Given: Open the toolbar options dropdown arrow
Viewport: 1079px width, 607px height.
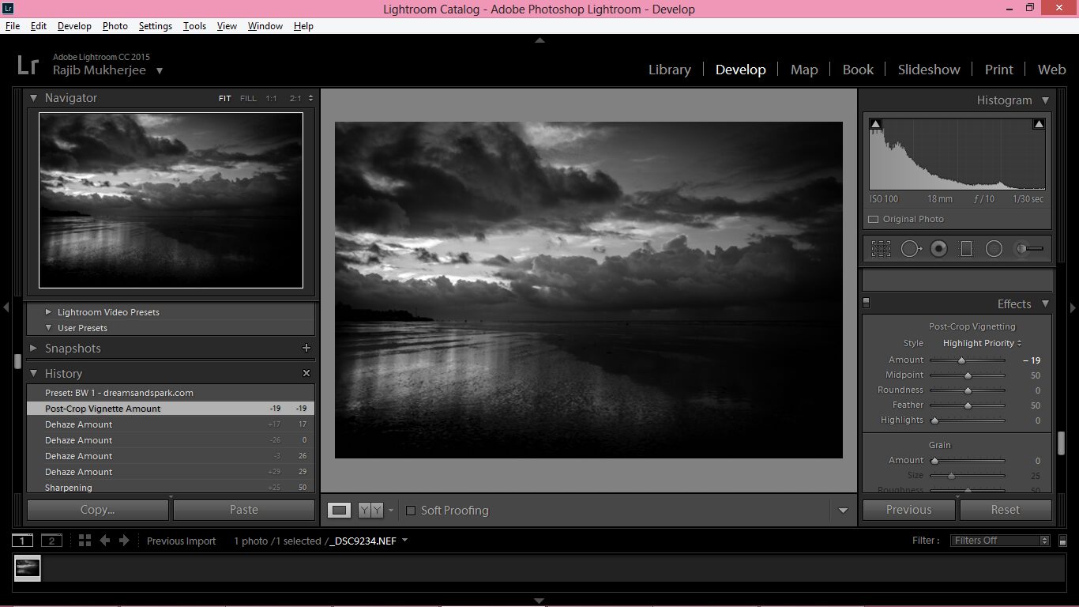Looking at the screenshot, I should coord(843,511).
